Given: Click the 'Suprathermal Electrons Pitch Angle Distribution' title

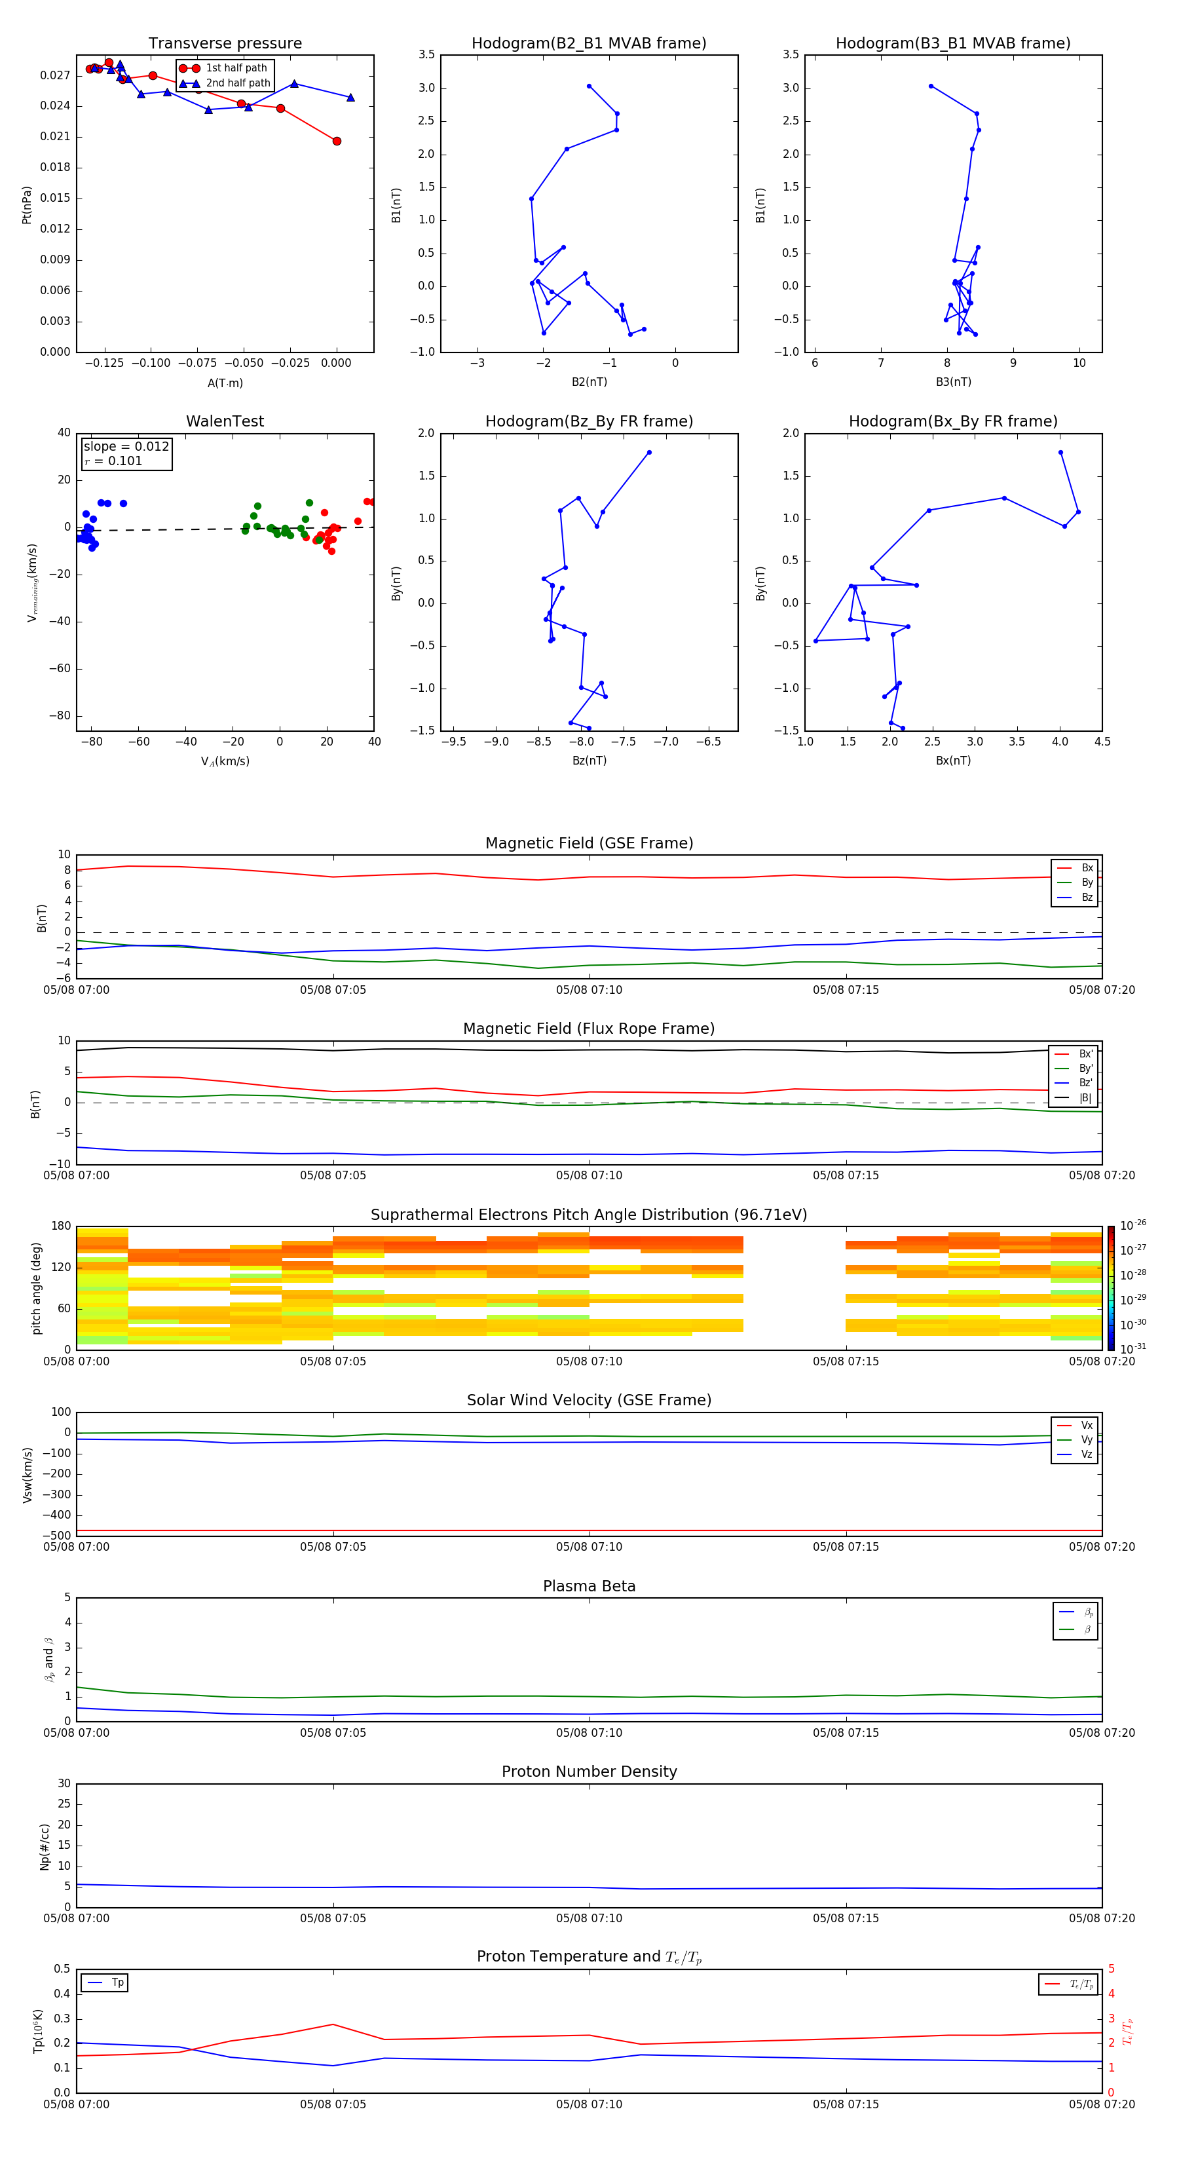Looking at the screenshot, I should pyautogui.click(x=589, y=1215).
